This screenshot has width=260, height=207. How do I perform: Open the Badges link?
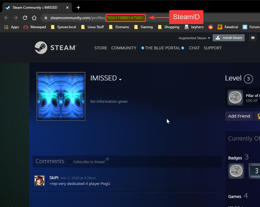click(x=235, y=158)
